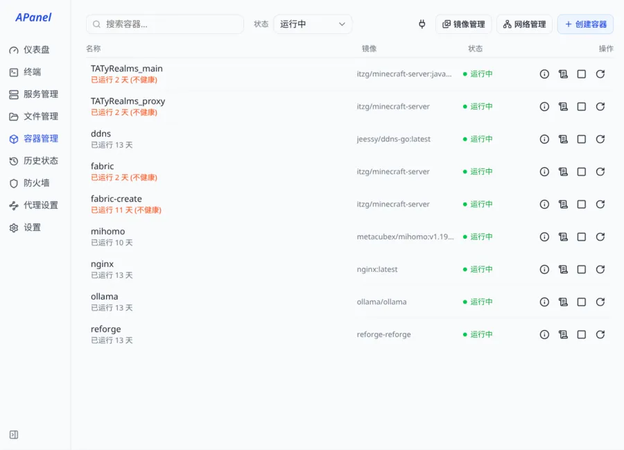The image size is (624, 450).
Task: Click the reforge-reforge image text
Action: pyautogui.click(x=383, y=335)
